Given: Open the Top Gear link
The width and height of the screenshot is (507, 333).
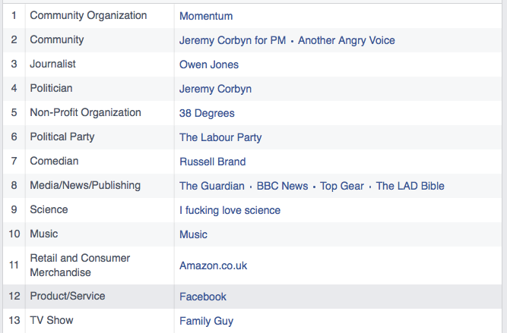Looking at the screenshot, I should pos(342,186).
